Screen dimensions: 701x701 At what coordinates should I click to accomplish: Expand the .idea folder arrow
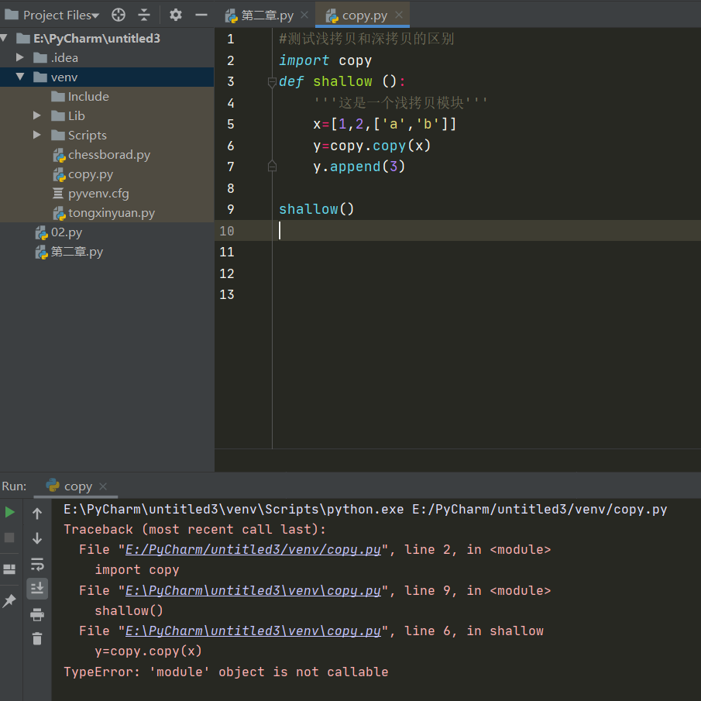pyautogui.click(x=19, y=57)
